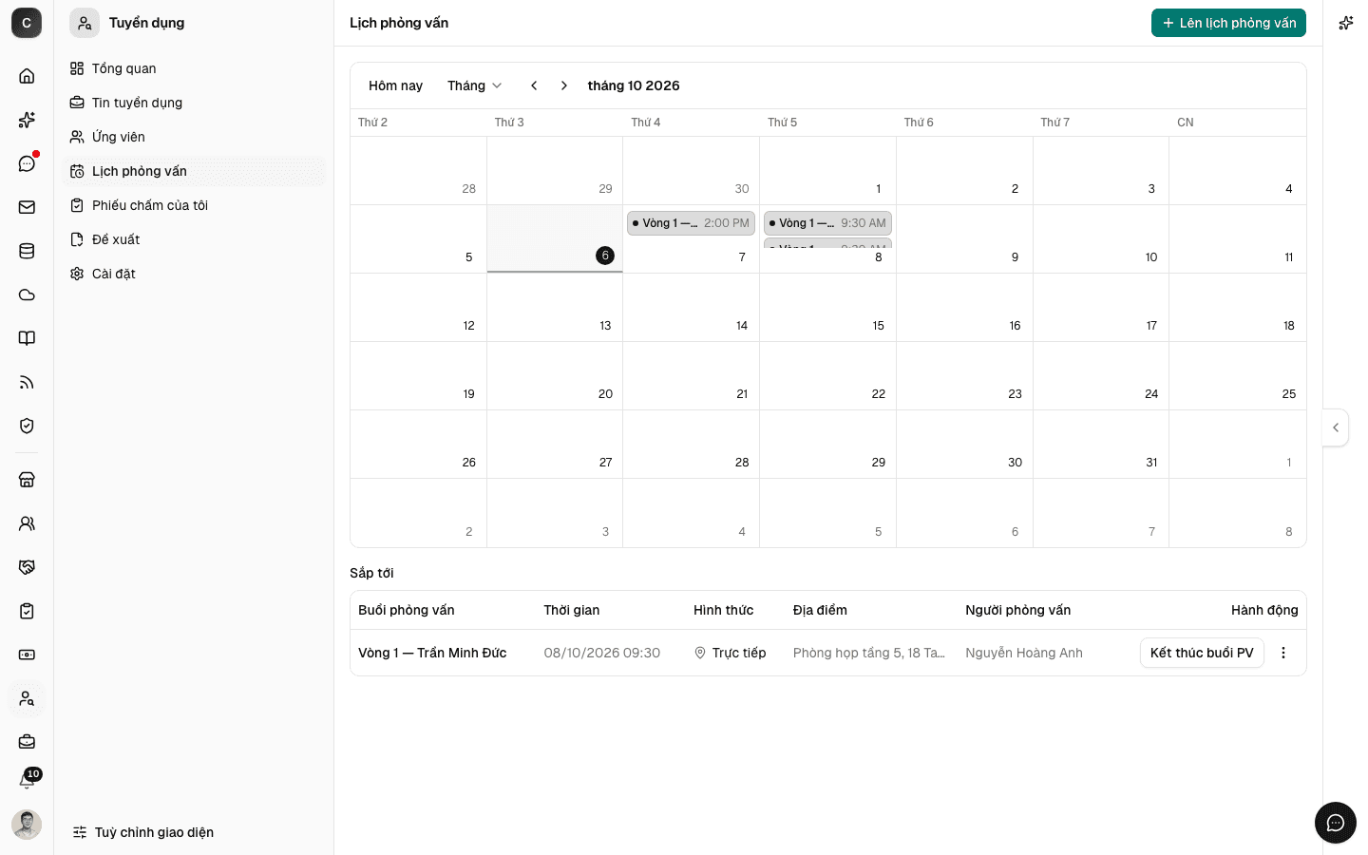The height and width of the screenshot is (855, 1368).
Task: Open the 2:00 PM Vòng 1 calendar event
Action: [x=691, y=223]
